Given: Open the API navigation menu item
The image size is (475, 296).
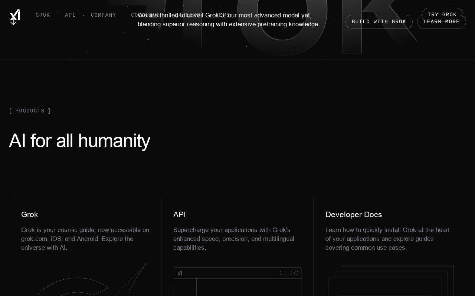Looking at the screenshot, I should coord(70,15).
